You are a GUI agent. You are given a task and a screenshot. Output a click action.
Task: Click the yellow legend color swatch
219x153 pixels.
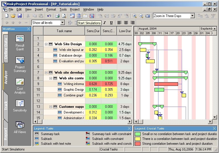click(138, 139)
